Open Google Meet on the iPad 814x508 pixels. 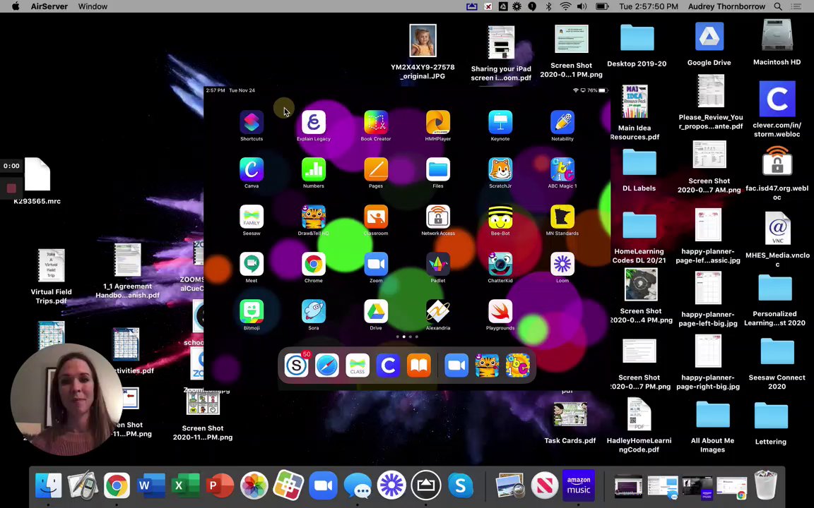click(252, 265)
